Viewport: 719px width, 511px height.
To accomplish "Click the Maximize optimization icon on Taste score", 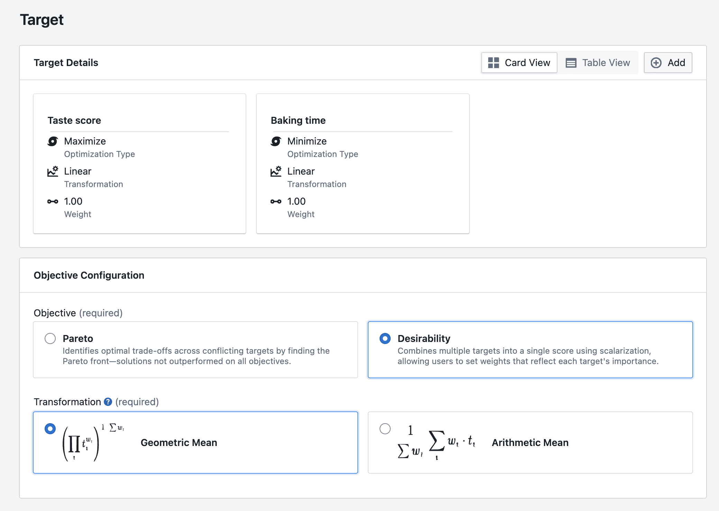I will (x=53, y=141).
